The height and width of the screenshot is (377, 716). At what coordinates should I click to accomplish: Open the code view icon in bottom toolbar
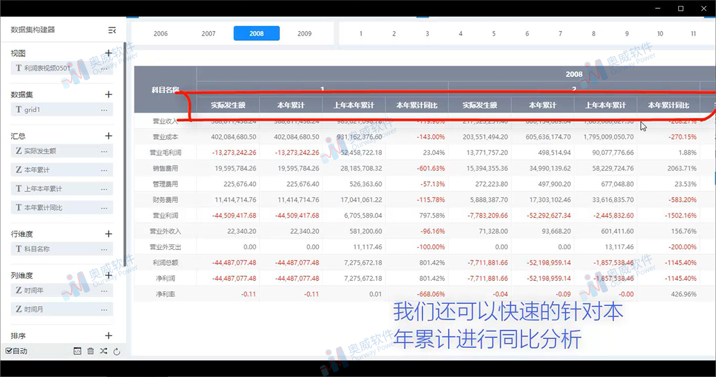pos(78,351)
